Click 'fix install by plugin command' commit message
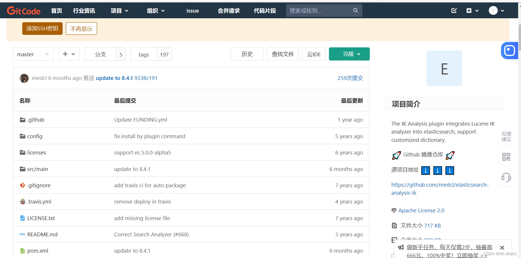The image size is (521, 258). tap(150, 136)
